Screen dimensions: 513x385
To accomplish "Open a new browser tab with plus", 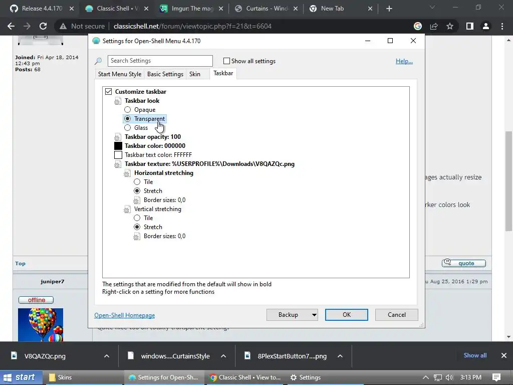I will click(389, 9).
